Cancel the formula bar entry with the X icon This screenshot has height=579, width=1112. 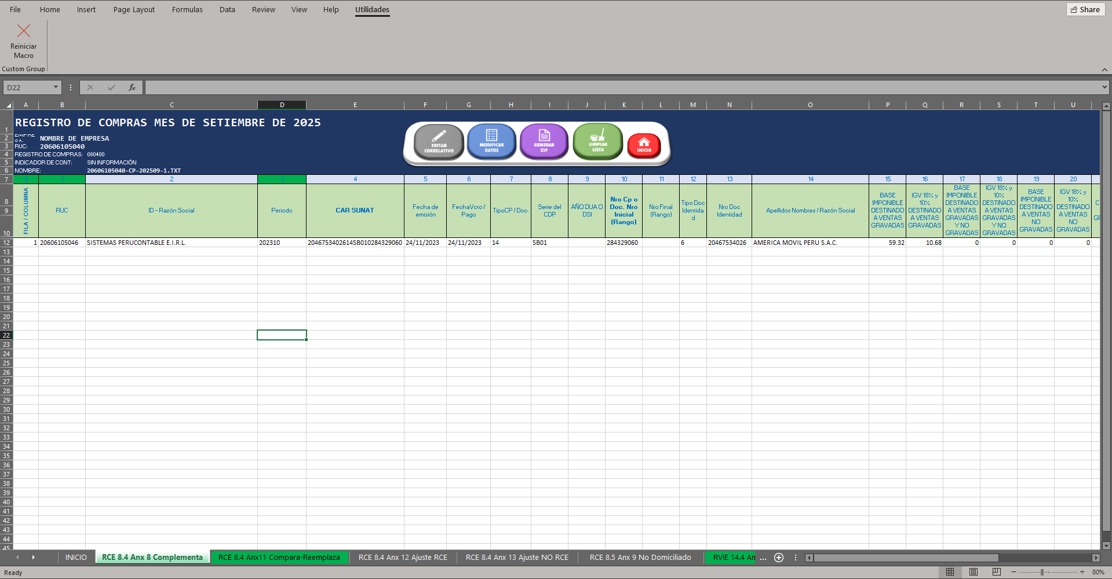click(x=90, y=87)
